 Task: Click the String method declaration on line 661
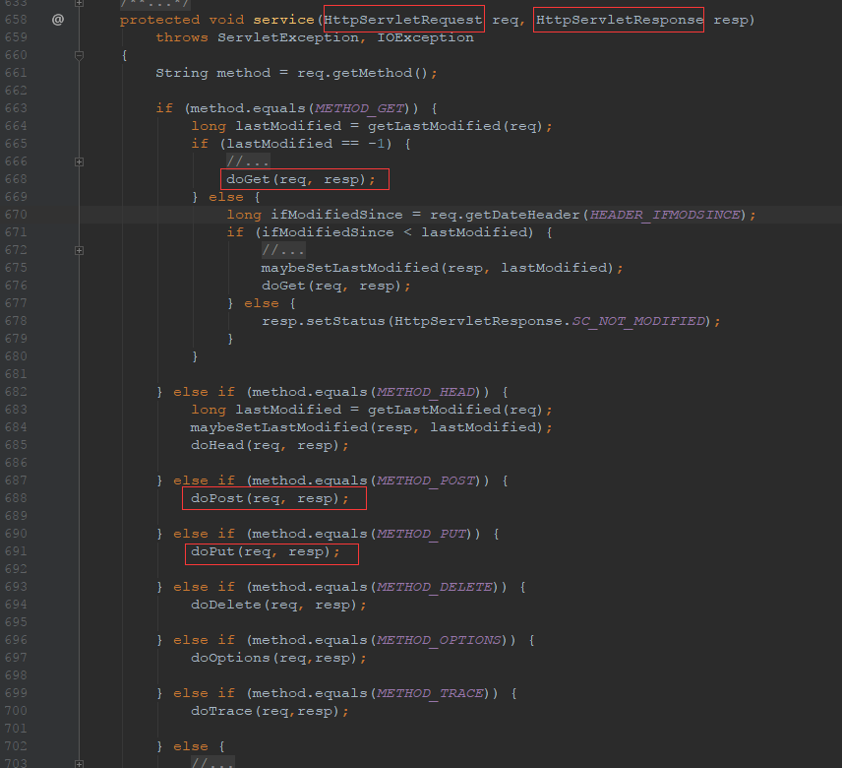tap(213, 73)
